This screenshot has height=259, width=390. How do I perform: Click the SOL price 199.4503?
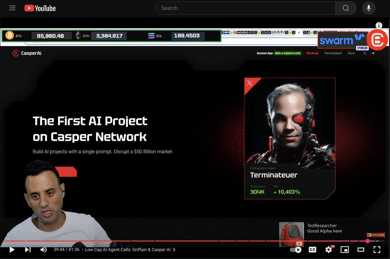click(x=187, y=36)
